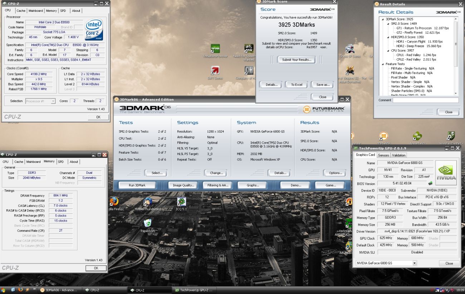Screen dimensions: 465x294
Task: Collapse the CPU Score tree node
Action: (x=388, y=51)
